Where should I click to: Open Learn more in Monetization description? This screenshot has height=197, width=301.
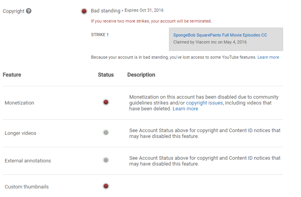185,109
